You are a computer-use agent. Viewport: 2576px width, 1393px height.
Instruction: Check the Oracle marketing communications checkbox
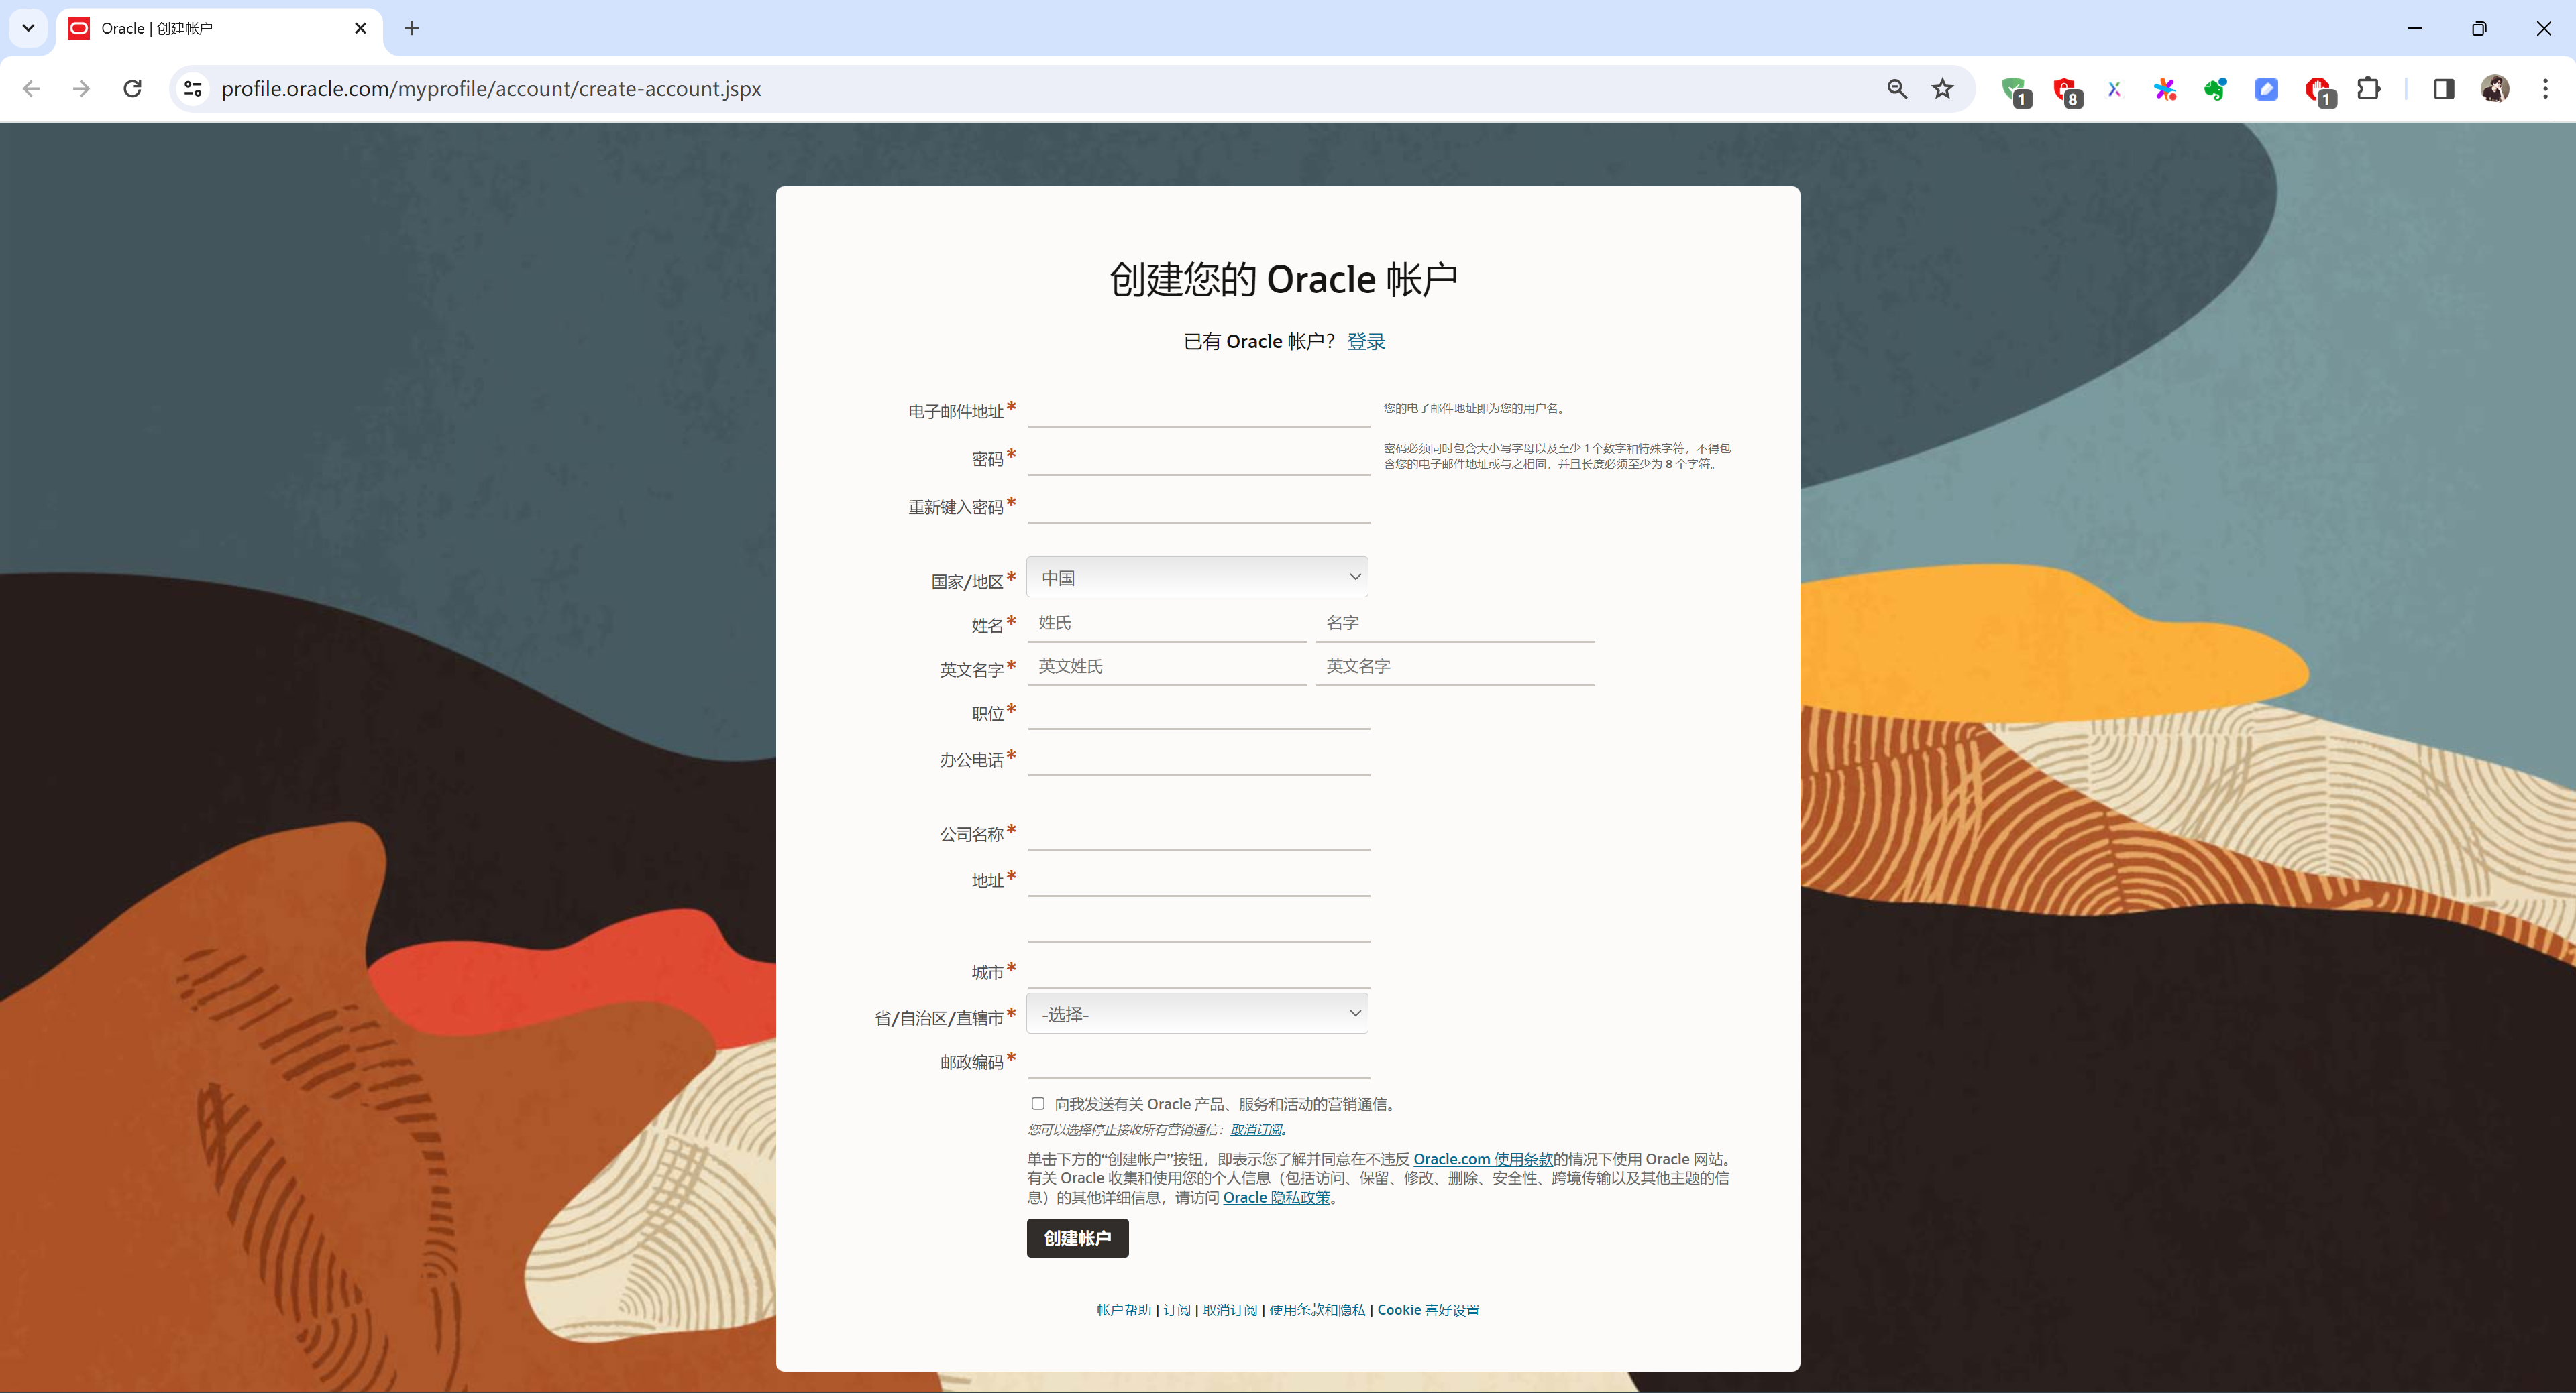(x=1038, y=1104)
